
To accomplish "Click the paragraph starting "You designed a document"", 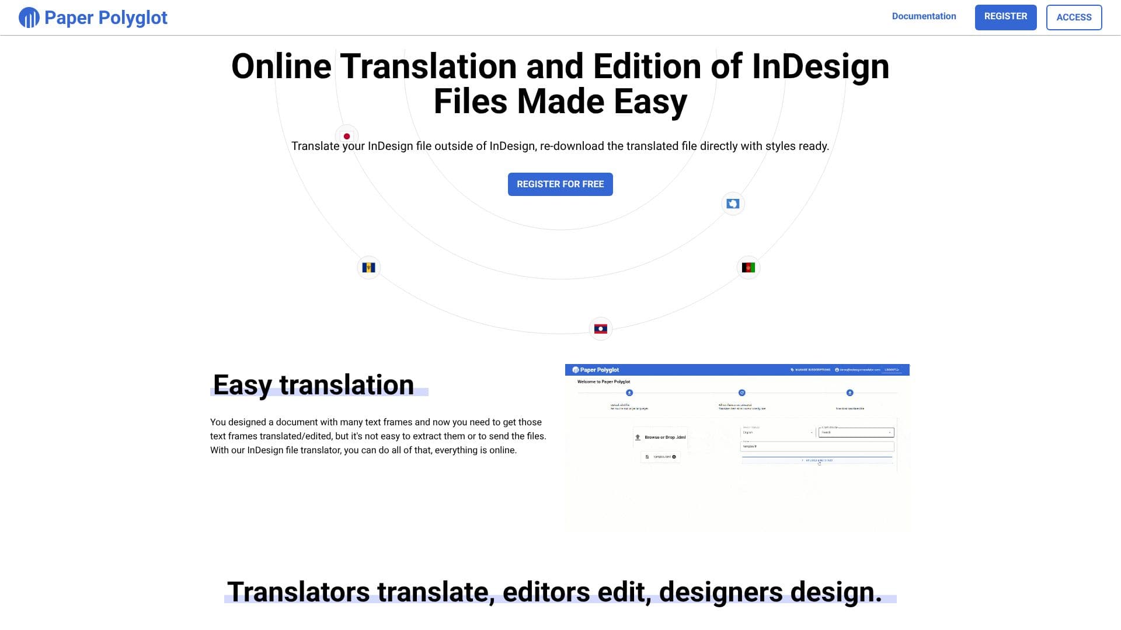I will (378, 436).
